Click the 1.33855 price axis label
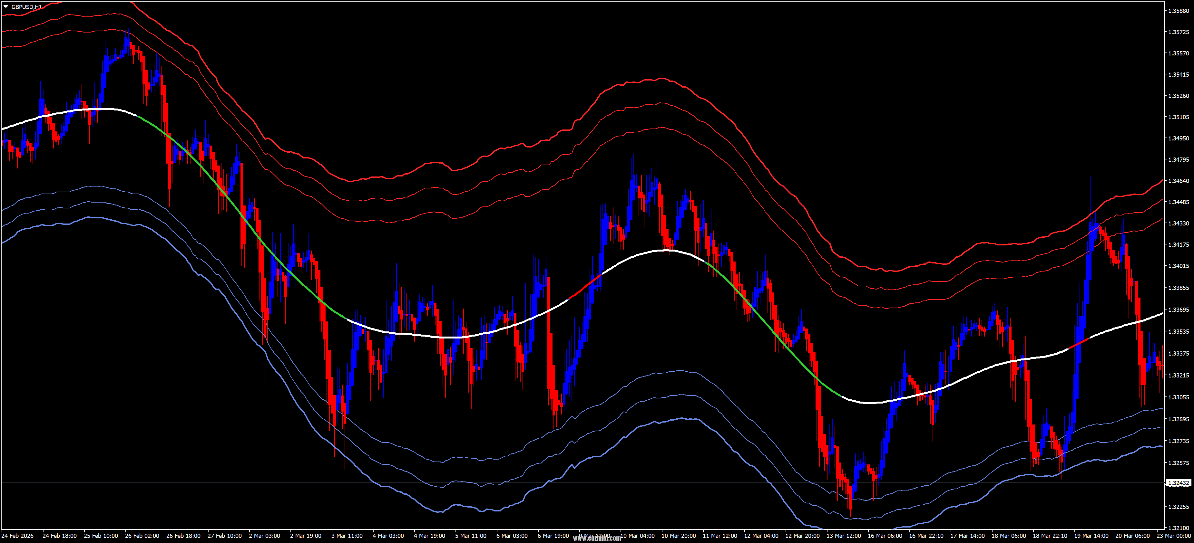 (x=1179, y=288)
